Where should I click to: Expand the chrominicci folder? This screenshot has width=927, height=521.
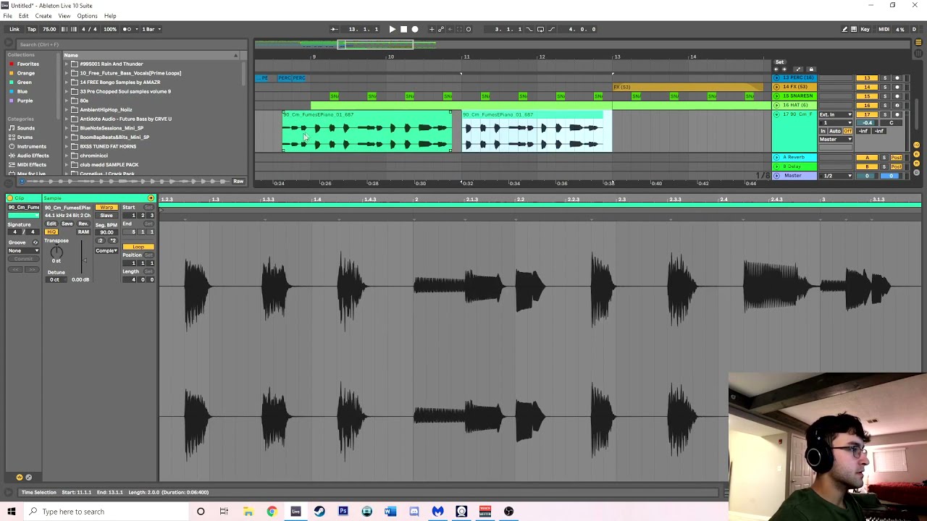click(x=66, y=156)
